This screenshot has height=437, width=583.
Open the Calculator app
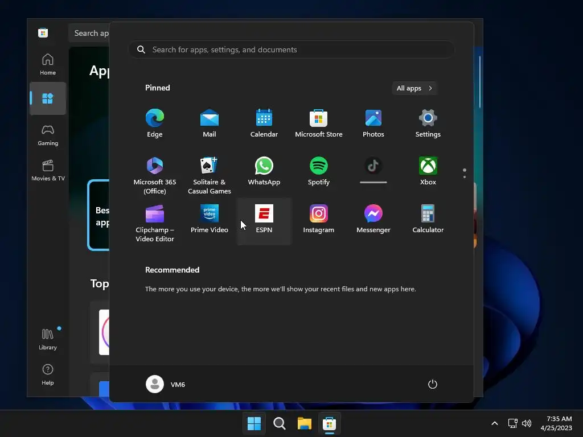pyautogui.click(x=428, y=219)
